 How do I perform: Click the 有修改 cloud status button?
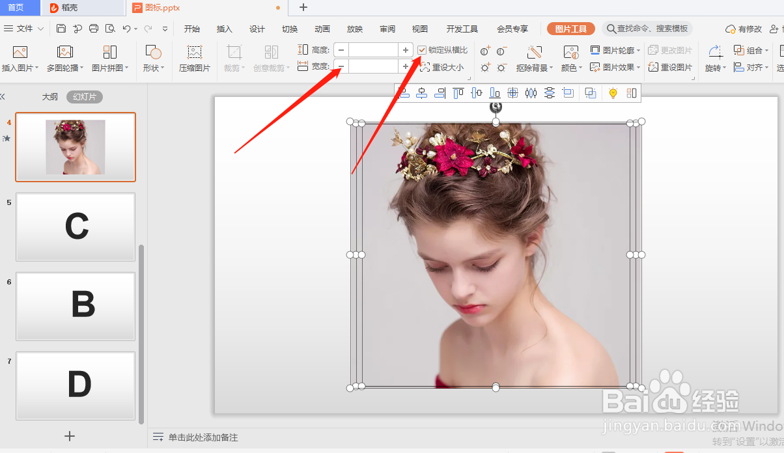[744, 29]
